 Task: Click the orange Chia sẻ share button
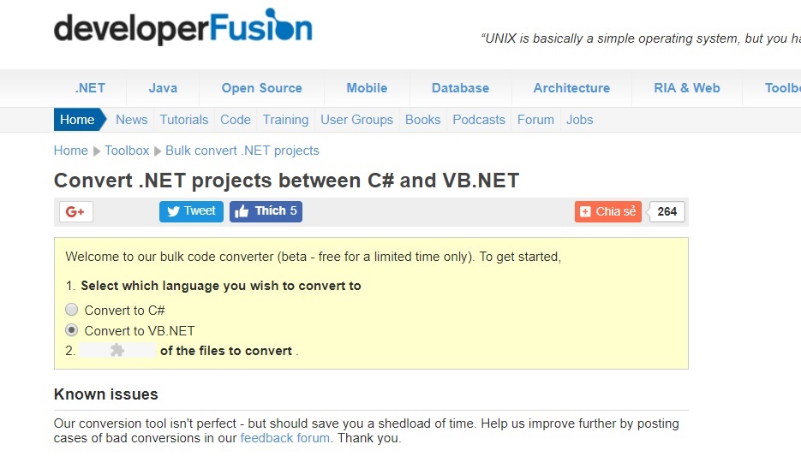tap(607, 211)
